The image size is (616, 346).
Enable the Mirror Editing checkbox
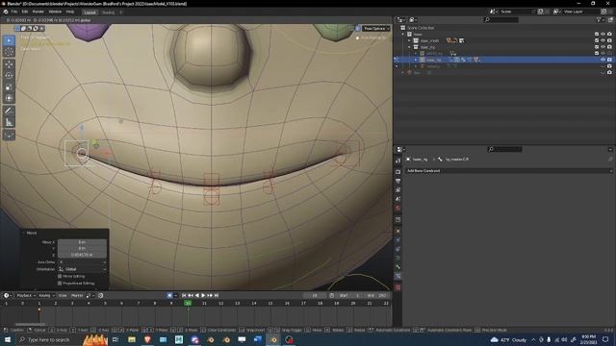click(x=60, y=276)
